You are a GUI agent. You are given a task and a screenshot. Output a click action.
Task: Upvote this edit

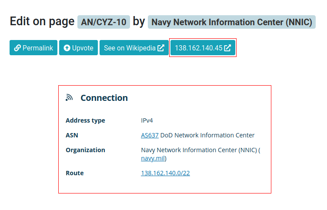[x=78, y=48]
